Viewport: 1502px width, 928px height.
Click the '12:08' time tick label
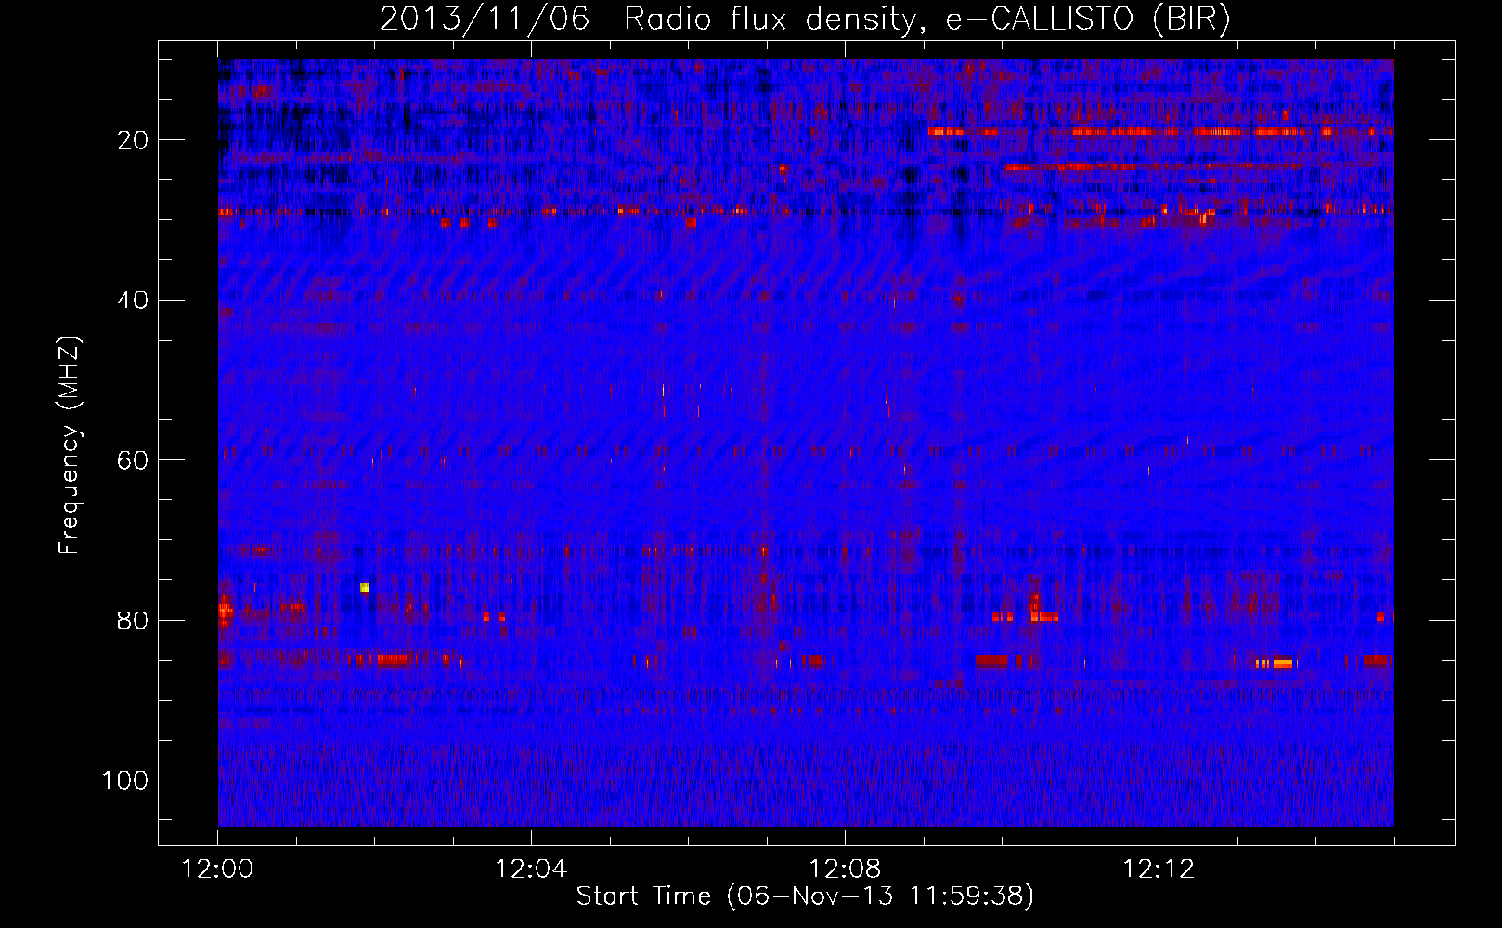click(x=845, y=870)
